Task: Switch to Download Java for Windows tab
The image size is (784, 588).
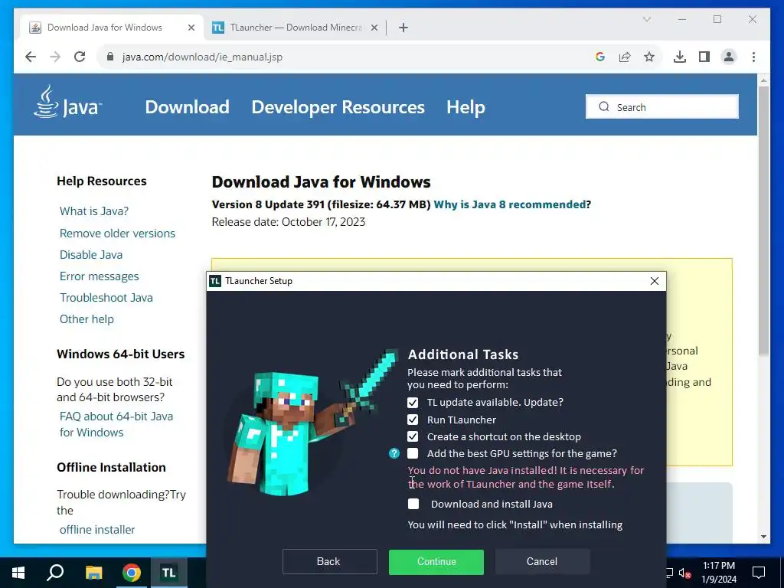Action: [104, 28]
